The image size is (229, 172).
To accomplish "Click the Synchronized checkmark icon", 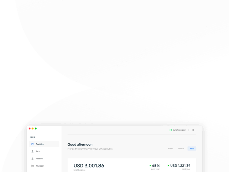I will 171,130.
